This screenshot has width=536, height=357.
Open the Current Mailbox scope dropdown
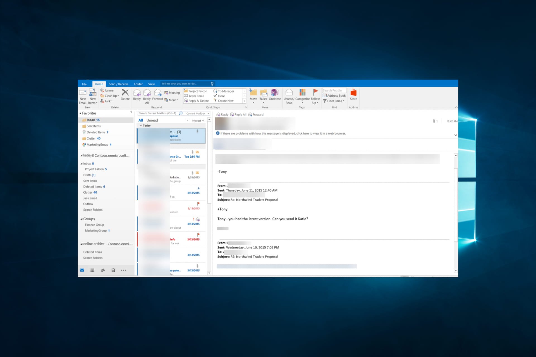pos(198,114)
